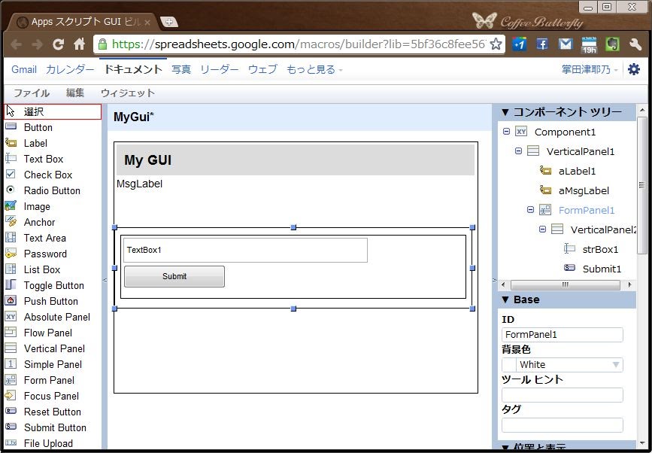Screen dimensions: 652x453
Task: Pick the Toggle Button widget
Action: [53, 285]
